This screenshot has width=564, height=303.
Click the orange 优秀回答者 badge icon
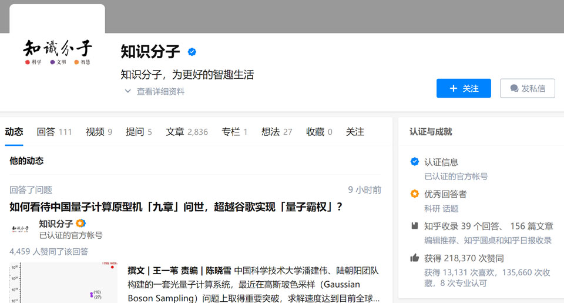(414, 194)
